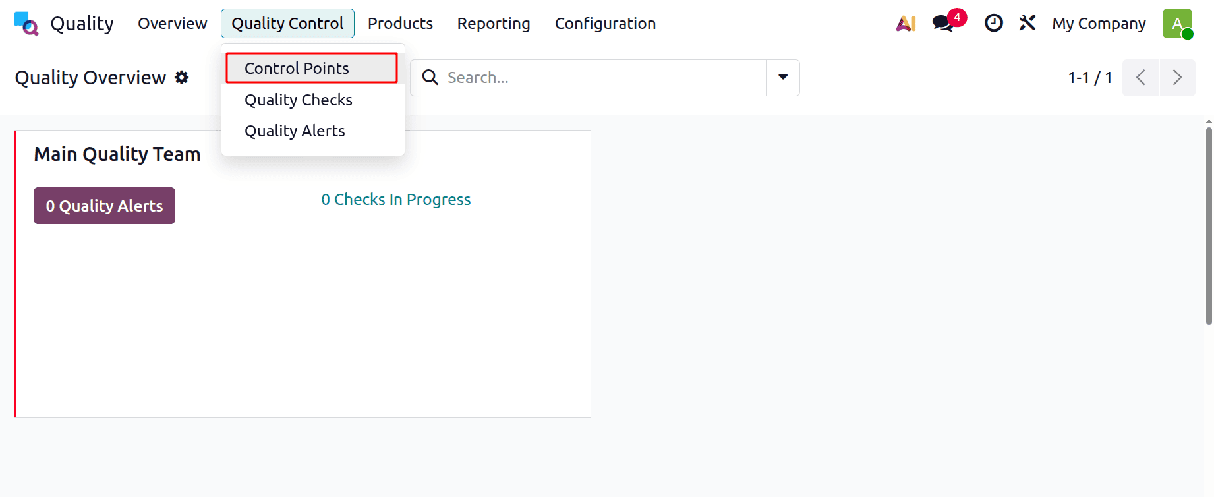Select Quality Alerts from the dropdown
This screenshot has width=1214, height=497.
[x=312, y=131]
